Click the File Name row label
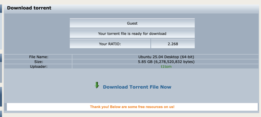 38,57
